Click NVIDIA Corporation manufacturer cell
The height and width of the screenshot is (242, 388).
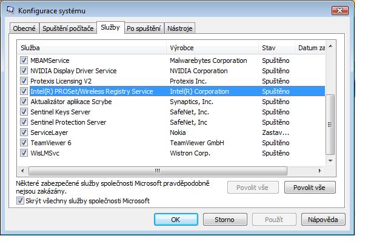pos(199,71)
